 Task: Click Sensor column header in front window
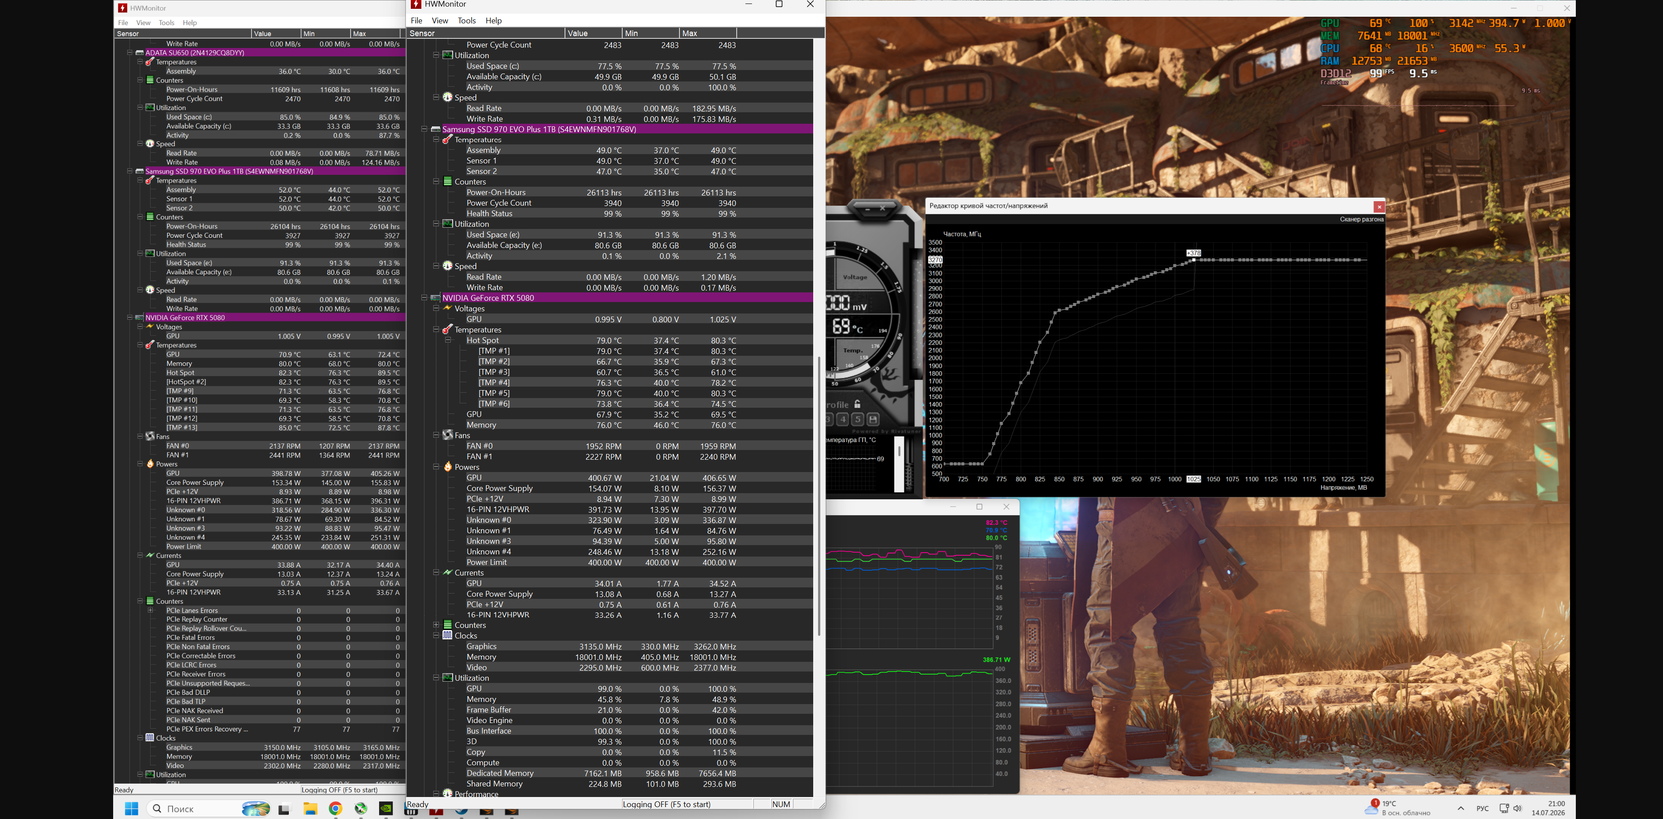click(x=486, y=33)
